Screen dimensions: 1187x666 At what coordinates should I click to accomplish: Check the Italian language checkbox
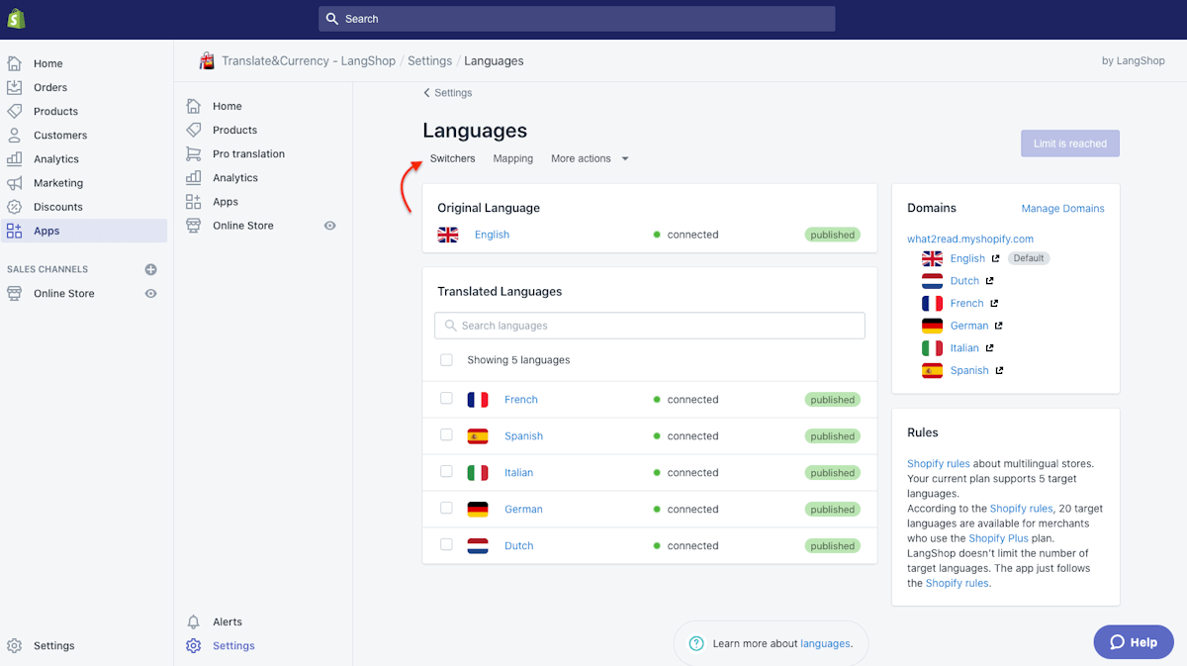[446, 472]
